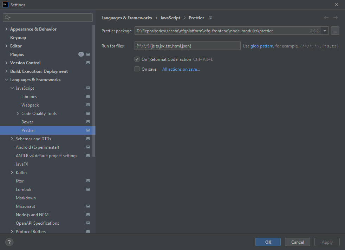Open Prettier package dropdown arrow
This screenshot has width=345, height=250.
tap(325, 31)
